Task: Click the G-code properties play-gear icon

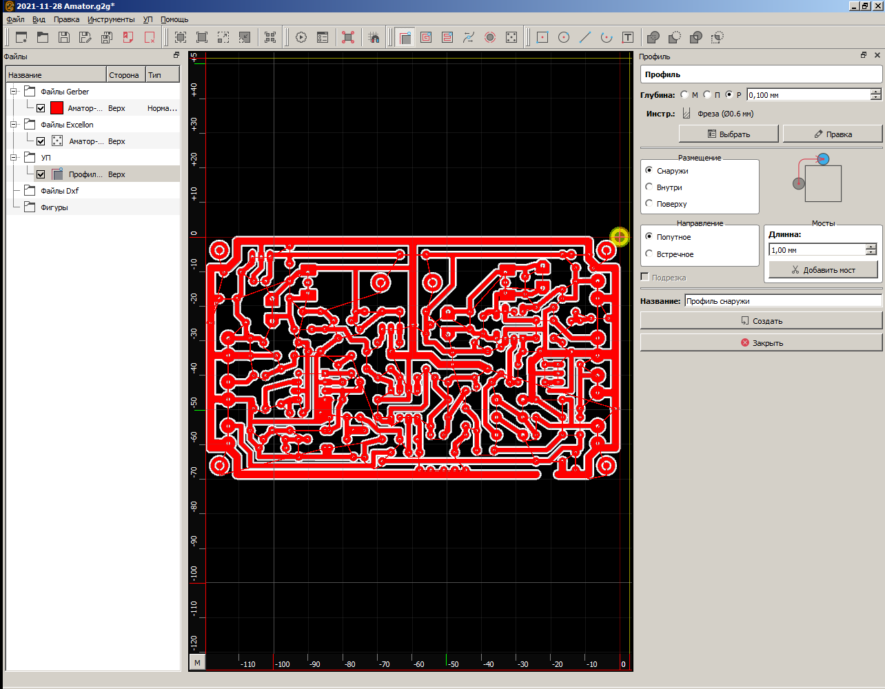Action: (x=301, y=37)
